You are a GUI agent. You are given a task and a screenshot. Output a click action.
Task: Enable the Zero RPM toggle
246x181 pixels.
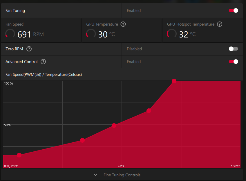(x=234, y=49)
